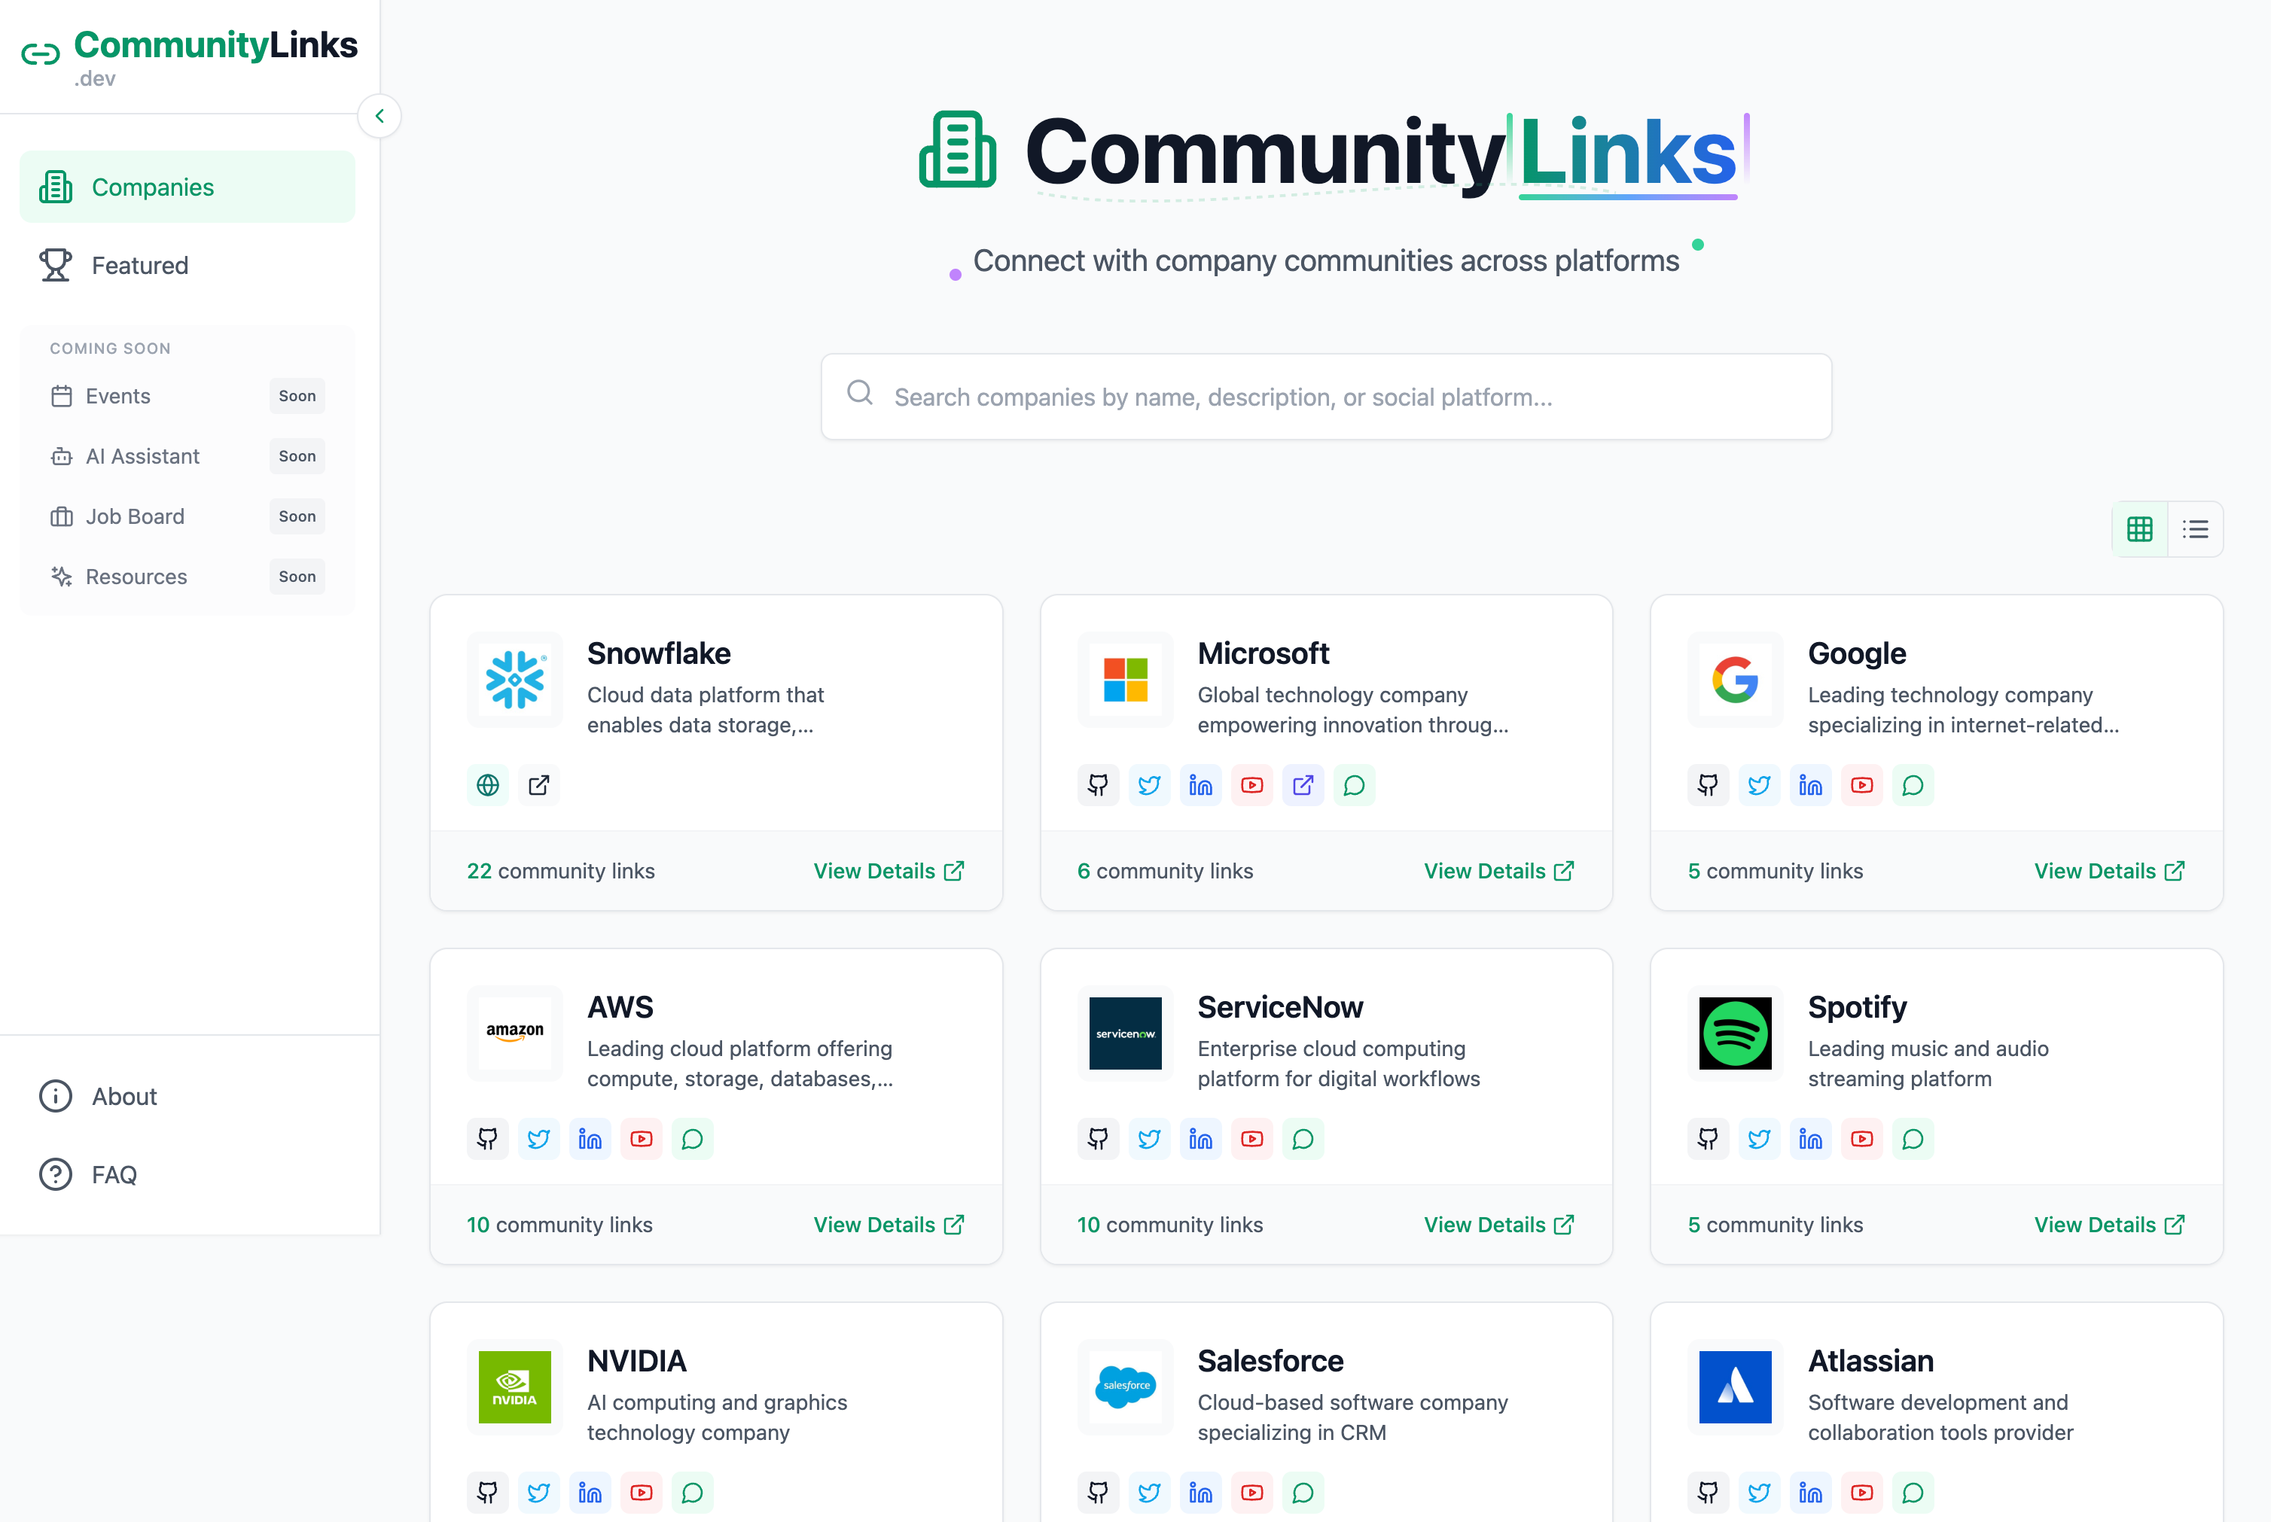View Details for Spotify
Image resolution: width=2271 pixels, height=1522 pixels.
point(2108,1224)
